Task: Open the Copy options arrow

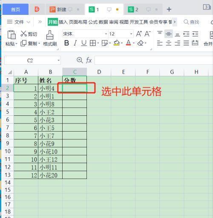Action: tap(39, 43)
